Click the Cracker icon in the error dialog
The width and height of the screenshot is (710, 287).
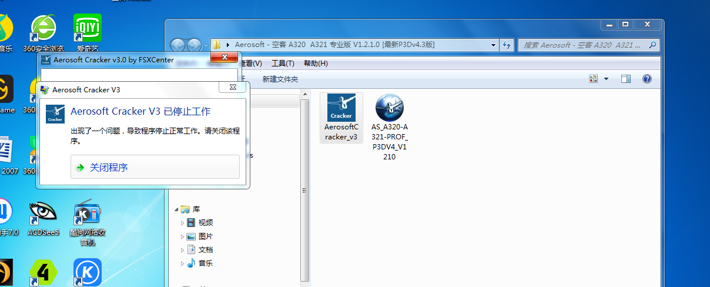click(55, 114)
